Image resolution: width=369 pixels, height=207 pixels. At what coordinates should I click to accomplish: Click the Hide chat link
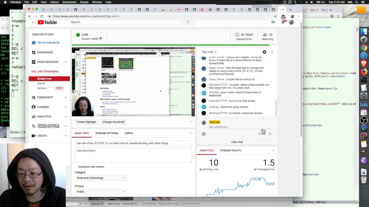(237, 142)
